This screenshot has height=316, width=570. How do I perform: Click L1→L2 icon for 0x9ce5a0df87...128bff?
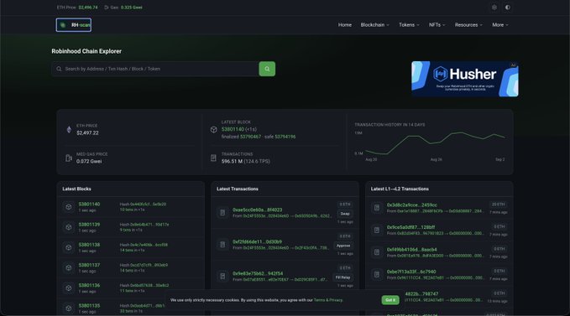click(377, 230)
